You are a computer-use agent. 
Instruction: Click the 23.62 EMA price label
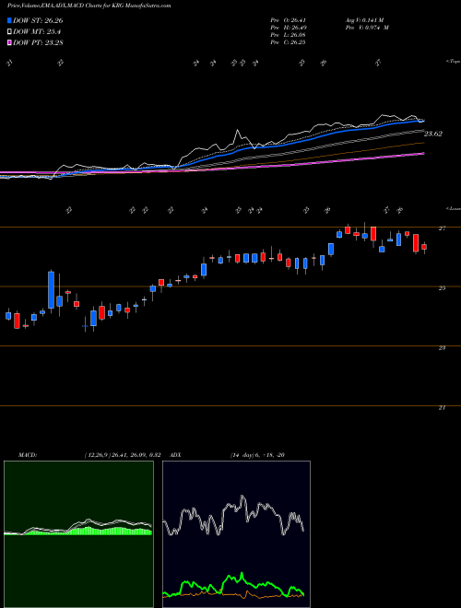tap(433, 134)
